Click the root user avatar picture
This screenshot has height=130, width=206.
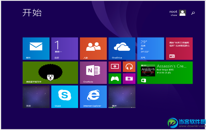coord(183,13)
